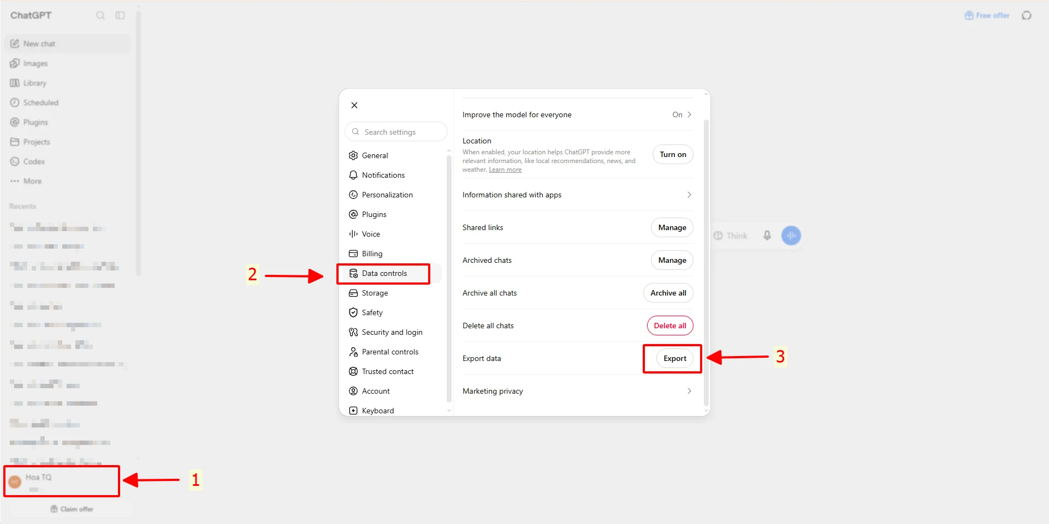Viewport: 1049px width, 524px height.
Task: Open Plugins in the left sidebar
Action: [x=68, y=122]
